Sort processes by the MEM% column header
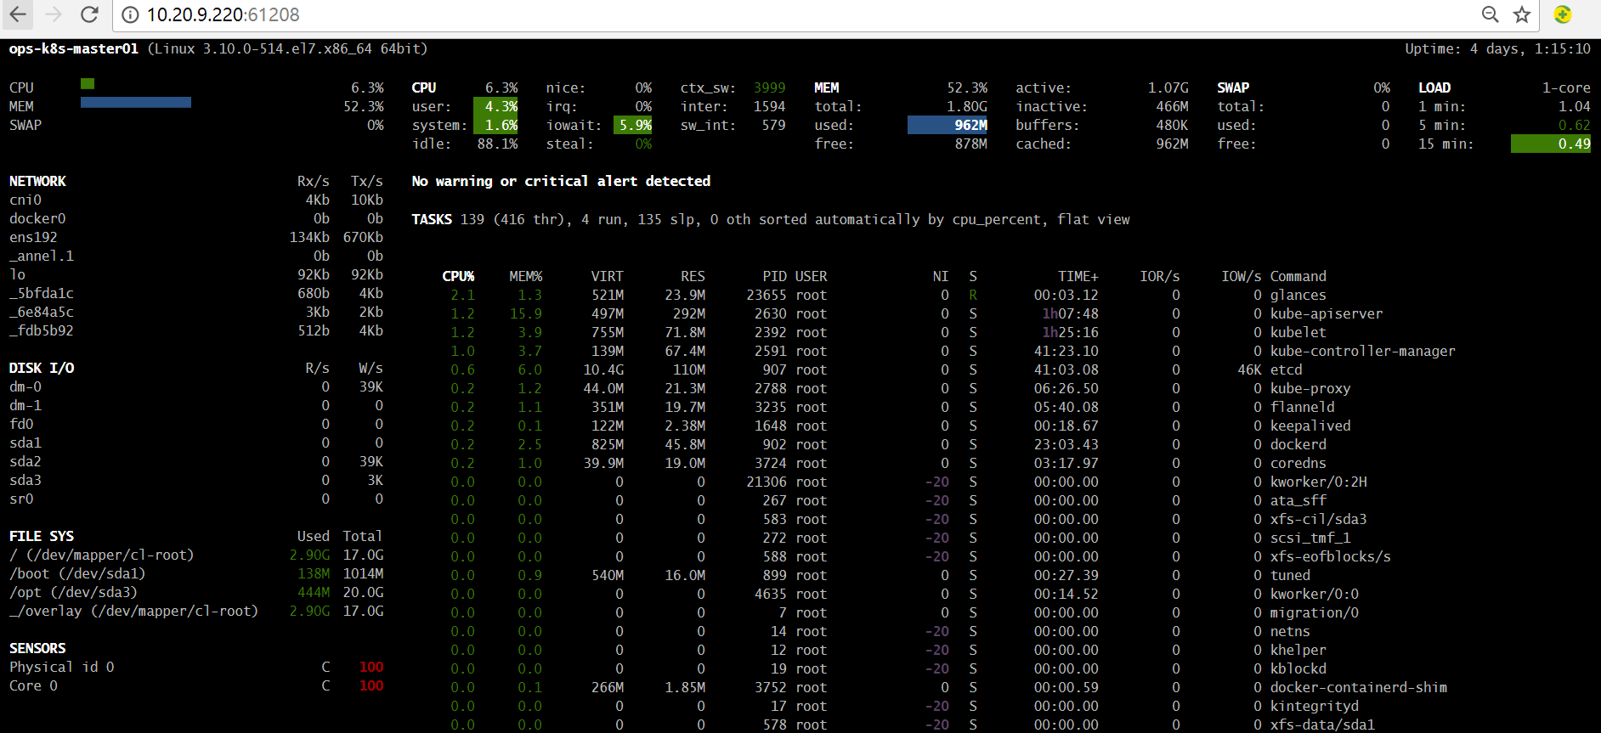This screenshot has width=1601, height=733. tap(525, 276)
